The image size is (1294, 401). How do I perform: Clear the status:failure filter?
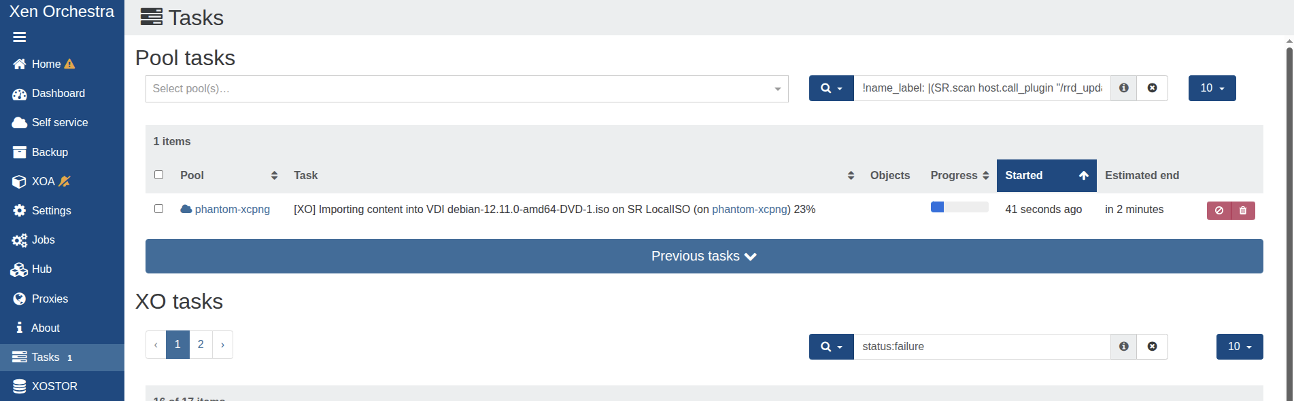click(x=1152, y=347)
